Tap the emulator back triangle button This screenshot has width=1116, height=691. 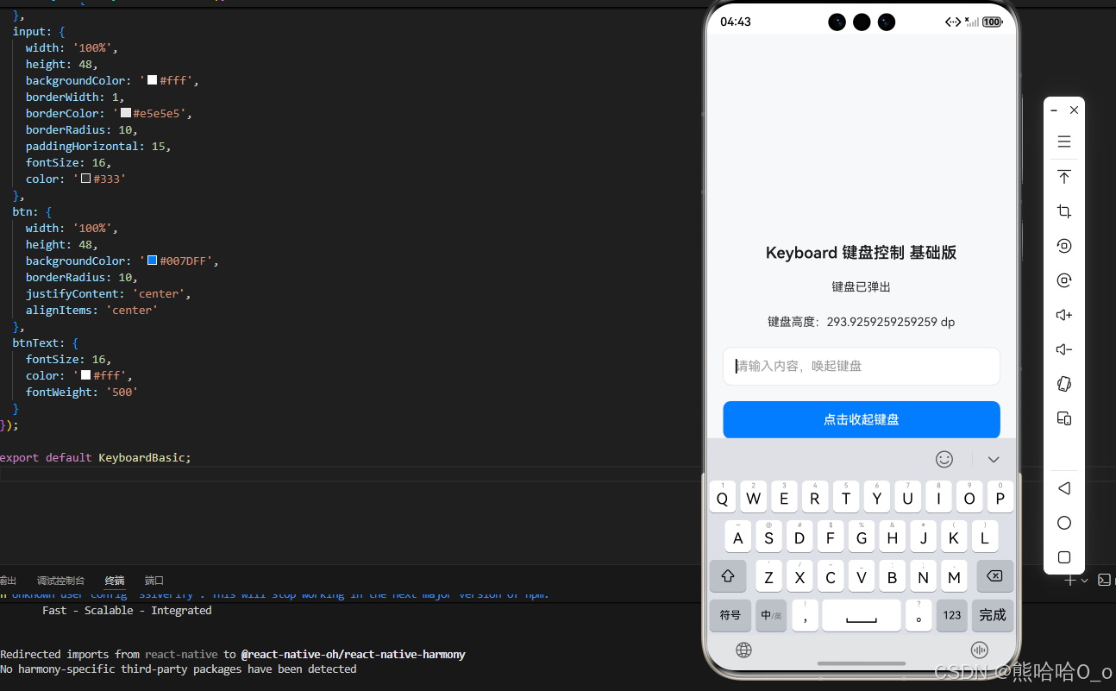(x=1064, y=488)
